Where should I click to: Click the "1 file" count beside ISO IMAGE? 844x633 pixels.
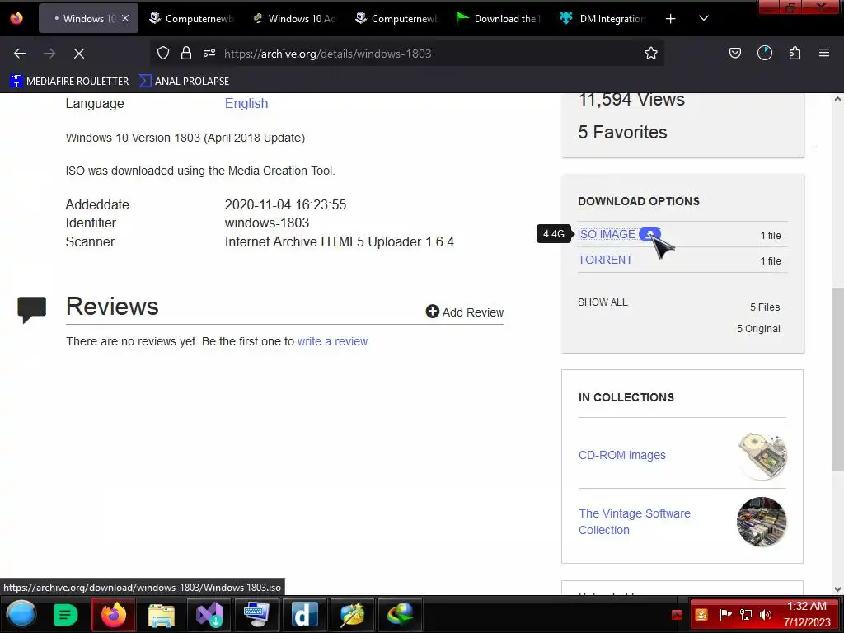point(771,235)
